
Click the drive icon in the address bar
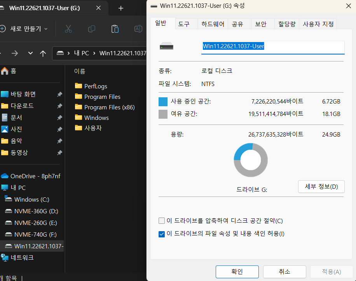click(60, 53)
